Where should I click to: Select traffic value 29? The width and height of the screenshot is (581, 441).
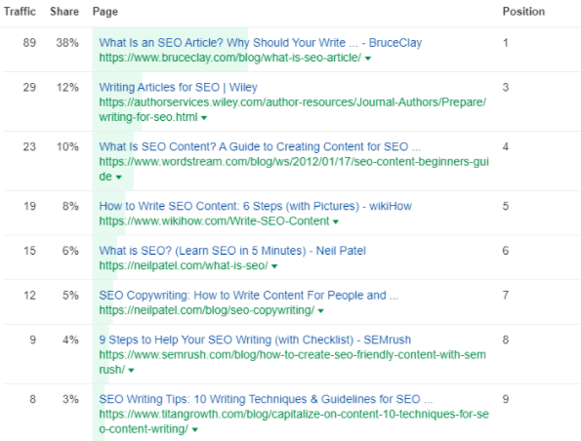pos(29,88)
